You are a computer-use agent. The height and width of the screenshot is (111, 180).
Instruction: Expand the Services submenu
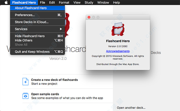tap(37, 29)
